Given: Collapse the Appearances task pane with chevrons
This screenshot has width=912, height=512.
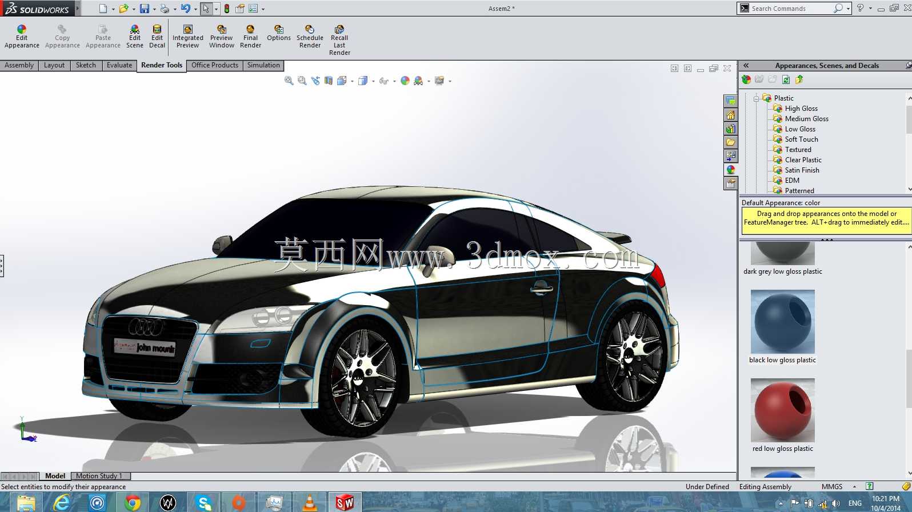Looking at the screenshot, I should 746,66.
